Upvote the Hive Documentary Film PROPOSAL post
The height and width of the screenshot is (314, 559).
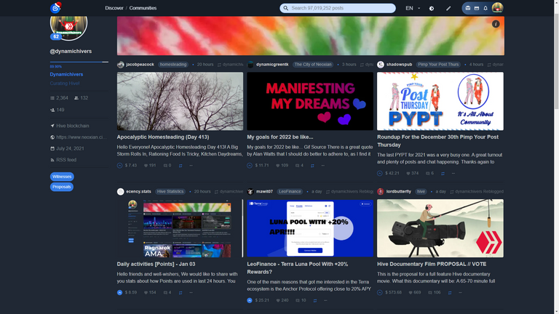pos(380,293)
